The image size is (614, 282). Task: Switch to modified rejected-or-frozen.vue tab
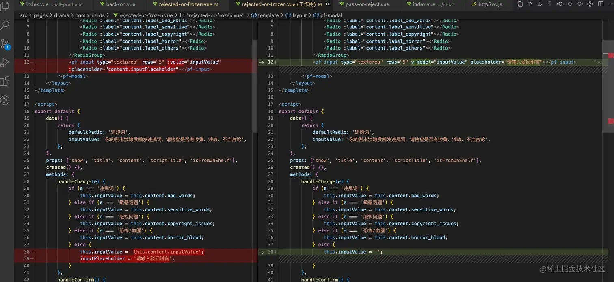coord(188,4)
